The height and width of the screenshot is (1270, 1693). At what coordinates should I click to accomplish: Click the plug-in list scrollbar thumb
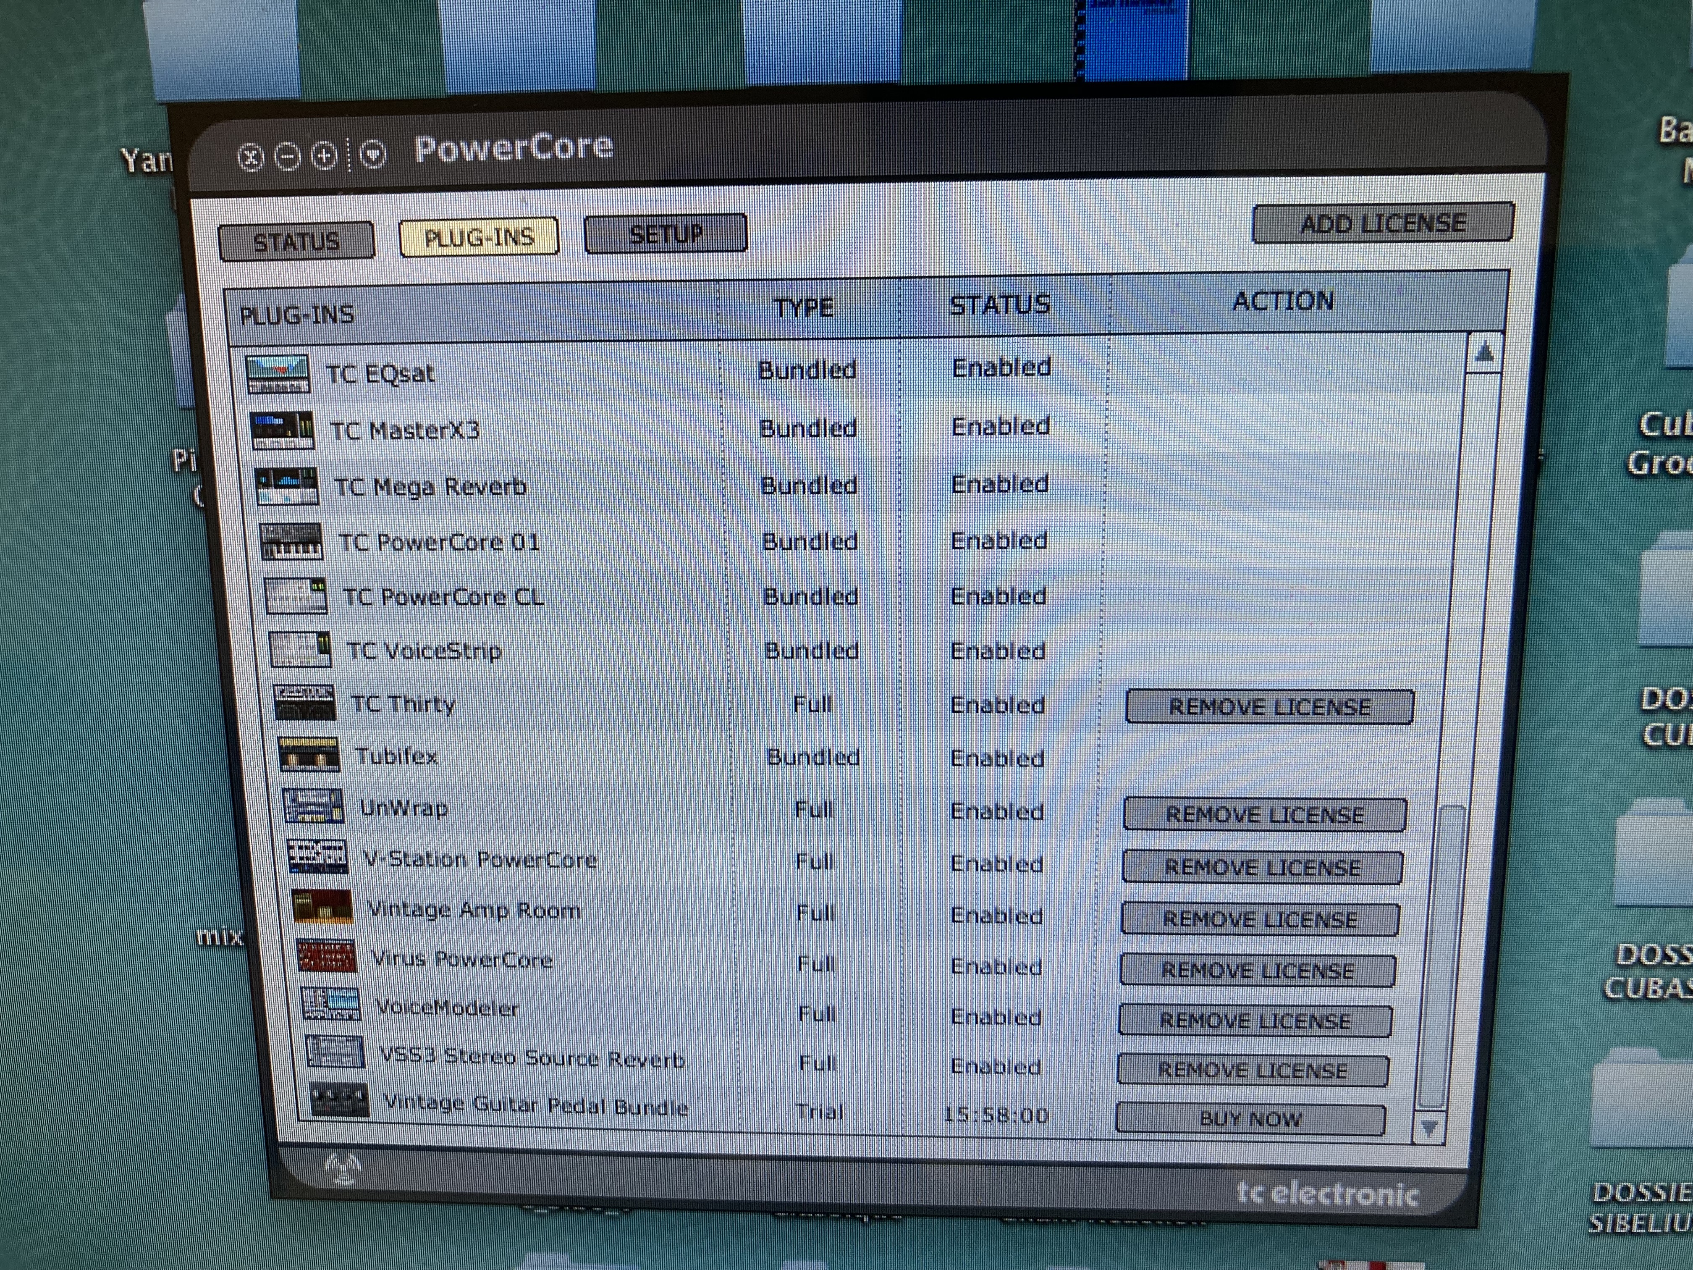tap(1442, 956)
